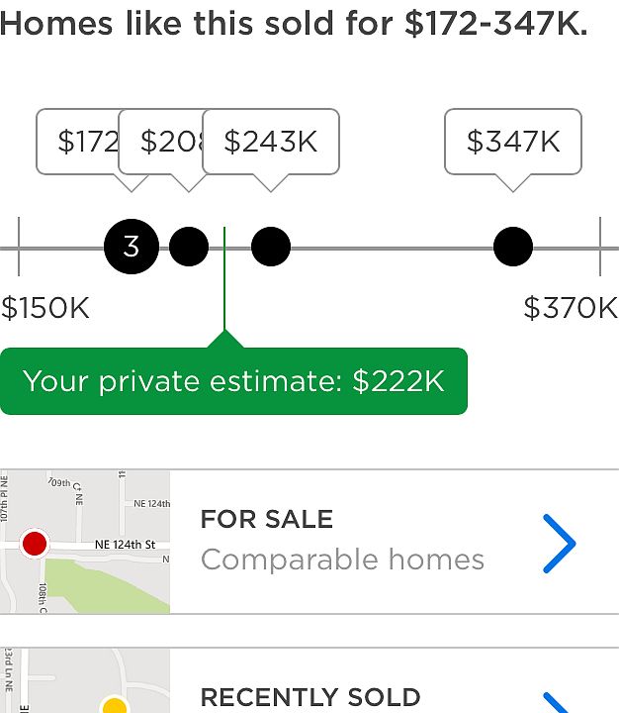The width and height of the screenshot is (619, 713).
Task: Open the $243K price bubble
Action: pos(270,142)
